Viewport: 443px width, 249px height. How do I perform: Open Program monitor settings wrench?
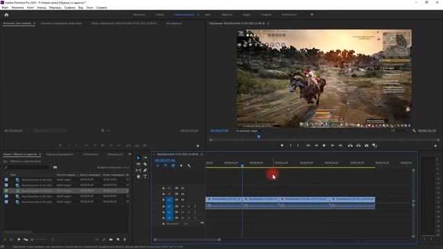[414, 131]
